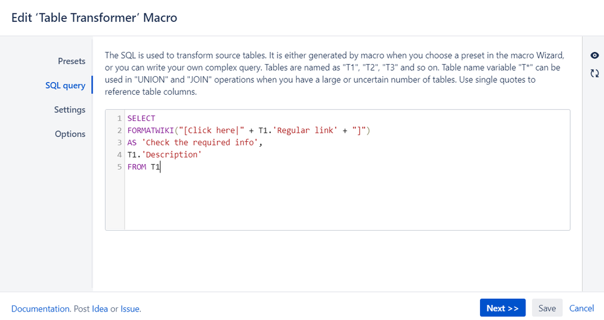Select the Options tab

click(x=70, y=134)
